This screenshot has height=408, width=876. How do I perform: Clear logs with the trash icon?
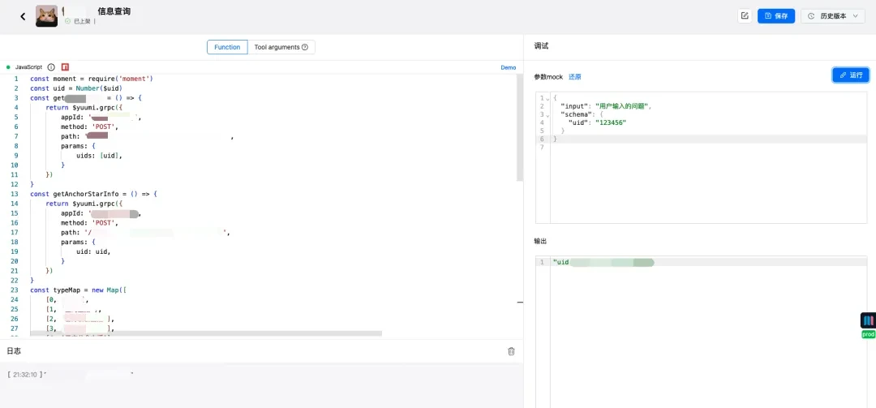[x=511, y=351]
